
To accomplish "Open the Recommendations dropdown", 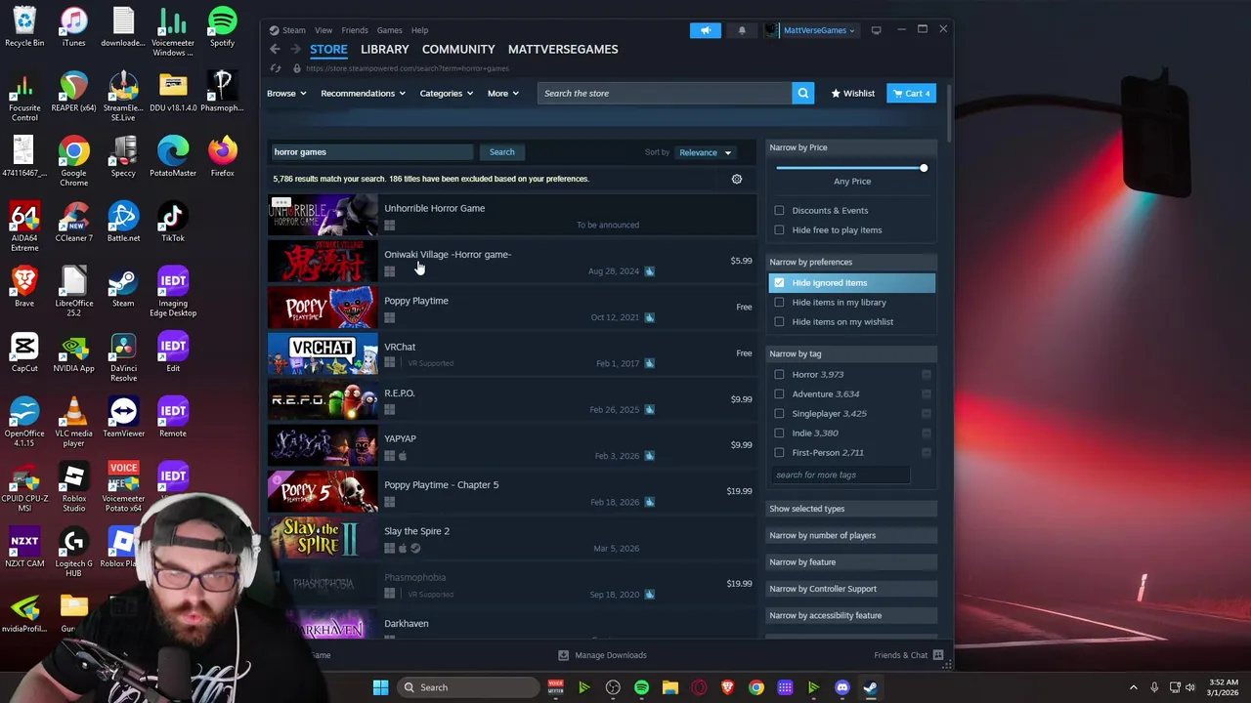I will point(363,93).
